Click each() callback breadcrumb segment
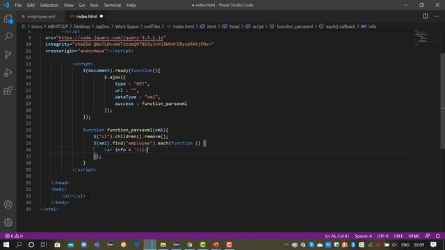The image size is (445, 250). 340,26
